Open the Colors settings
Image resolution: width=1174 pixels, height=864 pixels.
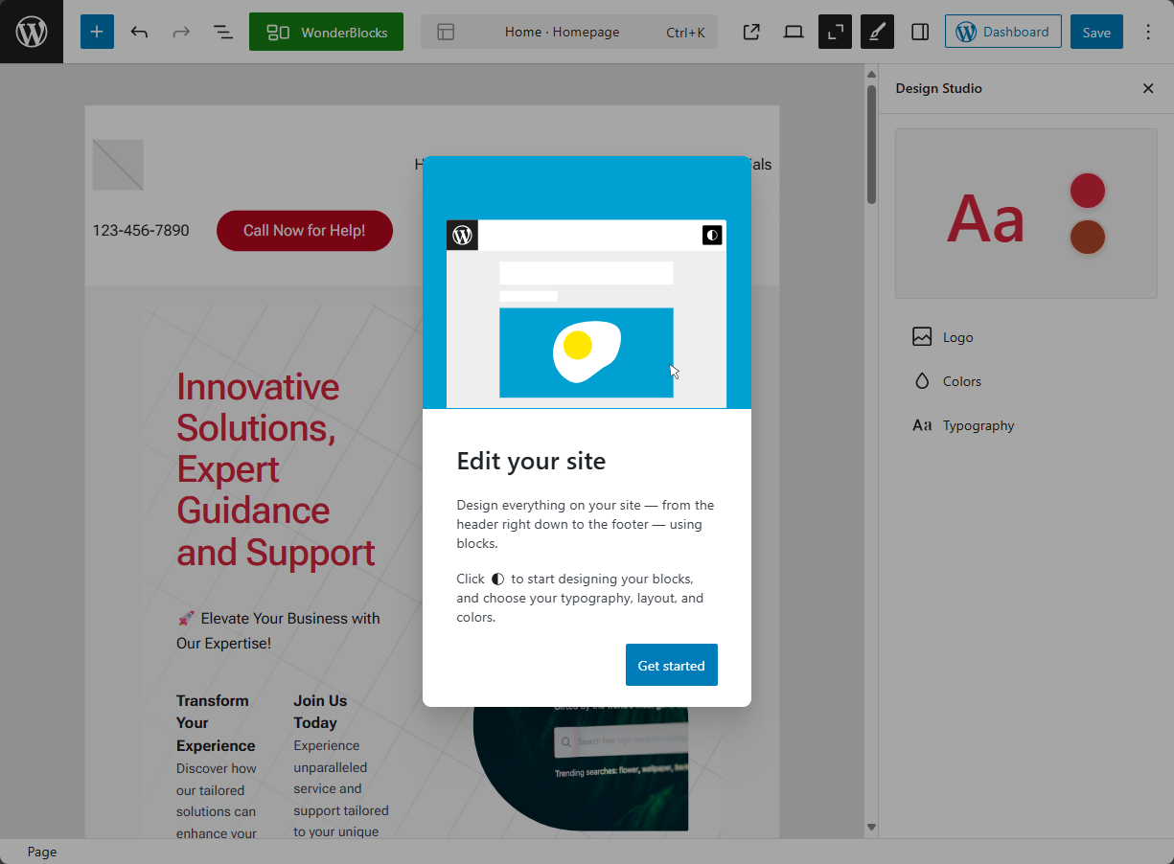961,381
